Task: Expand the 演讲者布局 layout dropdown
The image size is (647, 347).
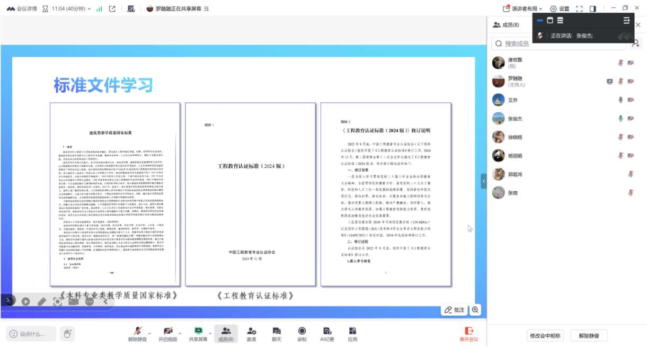Action: tap(522, 8)
